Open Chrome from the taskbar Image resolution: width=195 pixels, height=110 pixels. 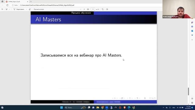[x=102, y=108]
